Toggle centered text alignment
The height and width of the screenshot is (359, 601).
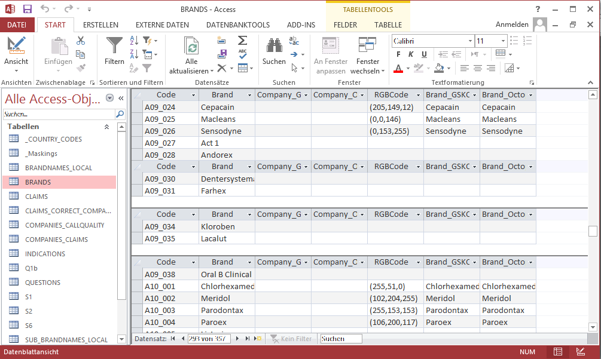point(478,68)
